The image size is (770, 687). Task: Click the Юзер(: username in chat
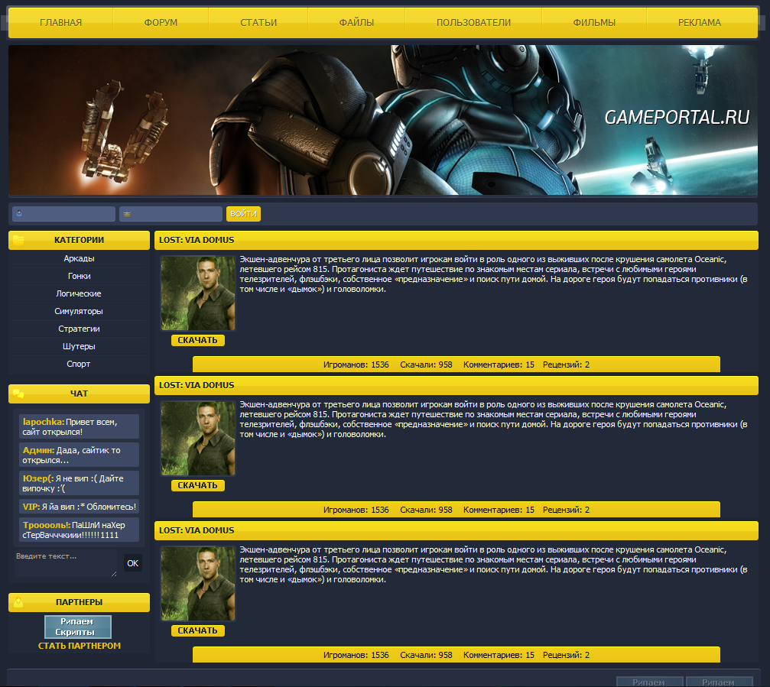point(38,478)
